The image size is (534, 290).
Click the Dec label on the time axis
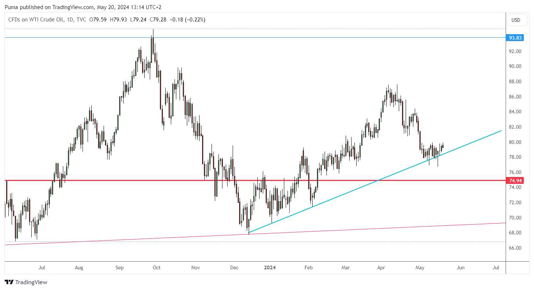[234, 268]
